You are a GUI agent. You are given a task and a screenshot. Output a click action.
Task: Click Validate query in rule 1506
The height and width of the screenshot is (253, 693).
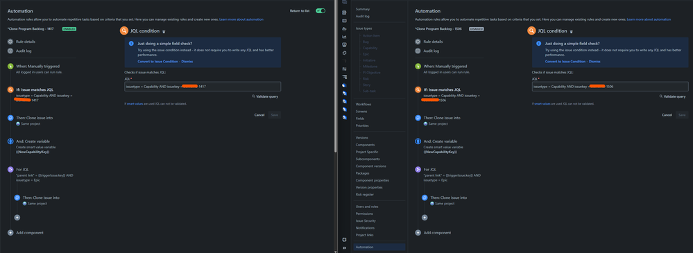(673, 96)
